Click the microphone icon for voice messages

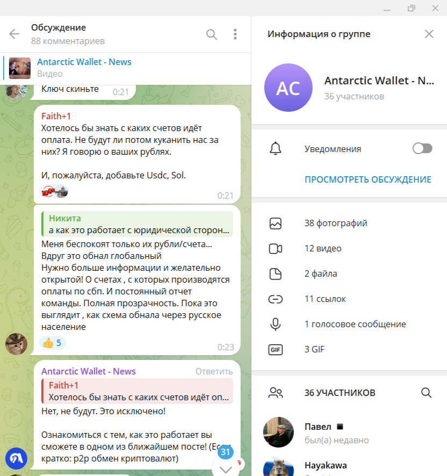click(276, 324)
